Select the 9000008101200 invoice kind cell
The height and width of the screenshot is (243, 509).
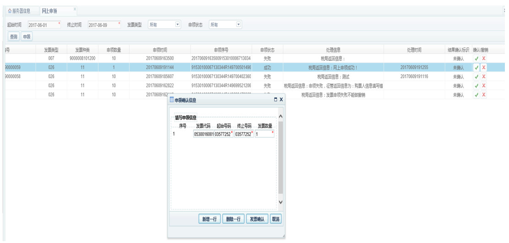[x=82, y=58]
